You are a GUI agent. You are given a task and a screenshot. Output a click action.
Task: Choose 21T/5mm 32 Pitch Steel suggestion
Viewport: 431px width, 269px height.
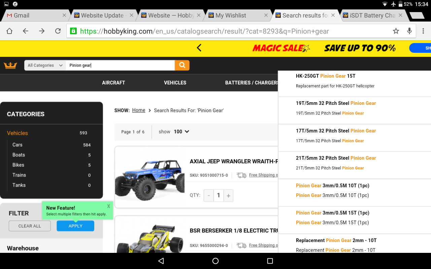click(x=355, y=165)
